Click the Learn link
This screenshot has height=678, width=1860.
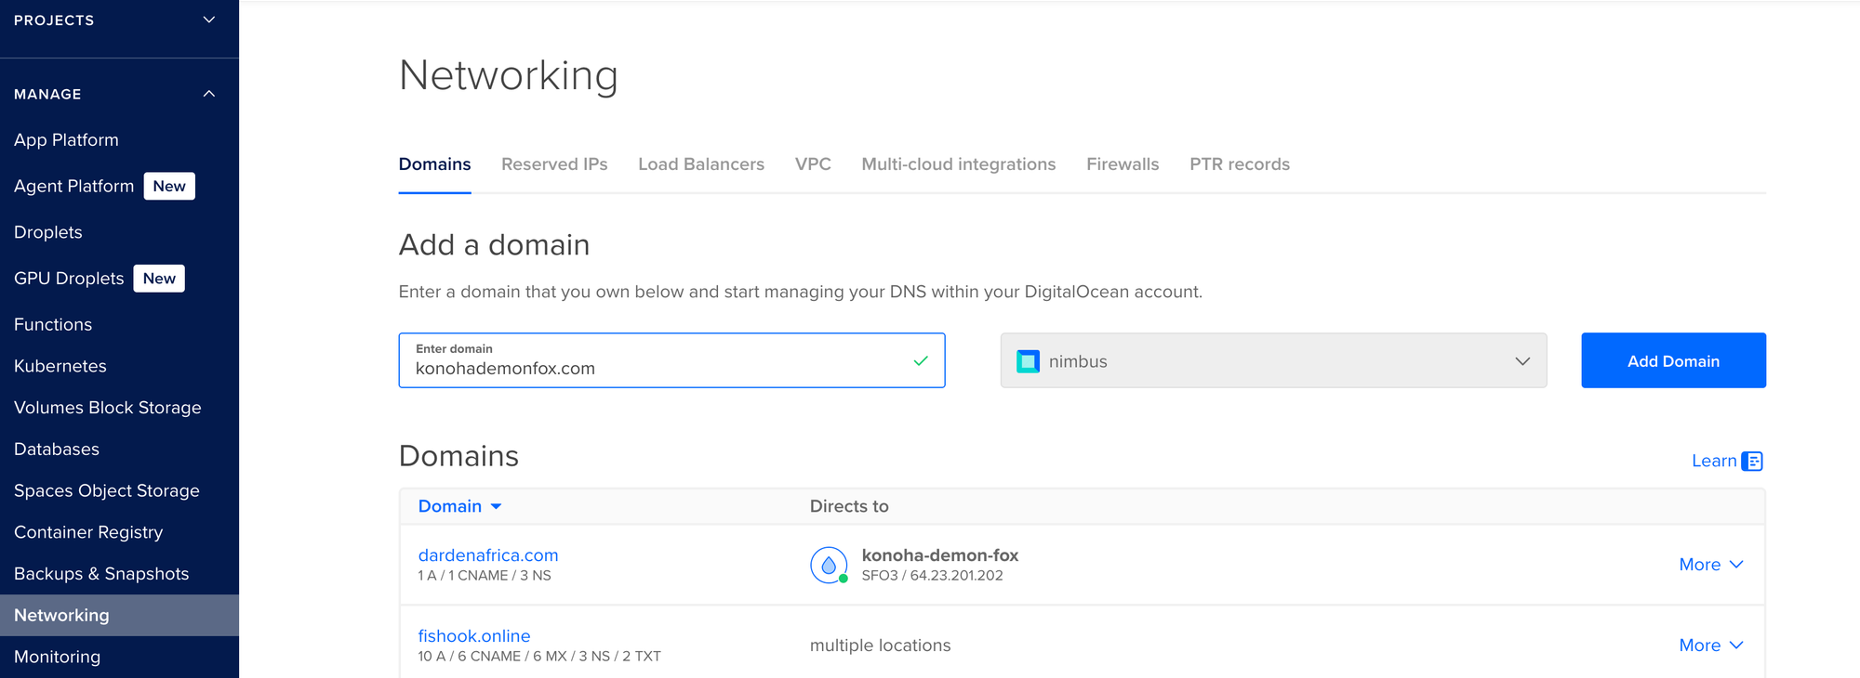click(x=1714, y=461)
